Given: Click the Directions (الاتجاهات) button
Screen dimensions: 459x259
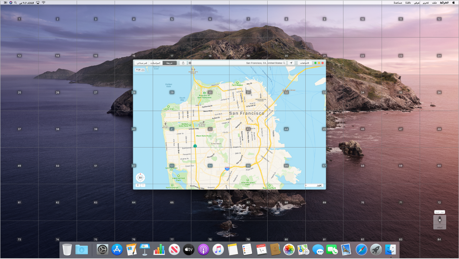Looking at the screenshot, I should click(x=305, y=63).
